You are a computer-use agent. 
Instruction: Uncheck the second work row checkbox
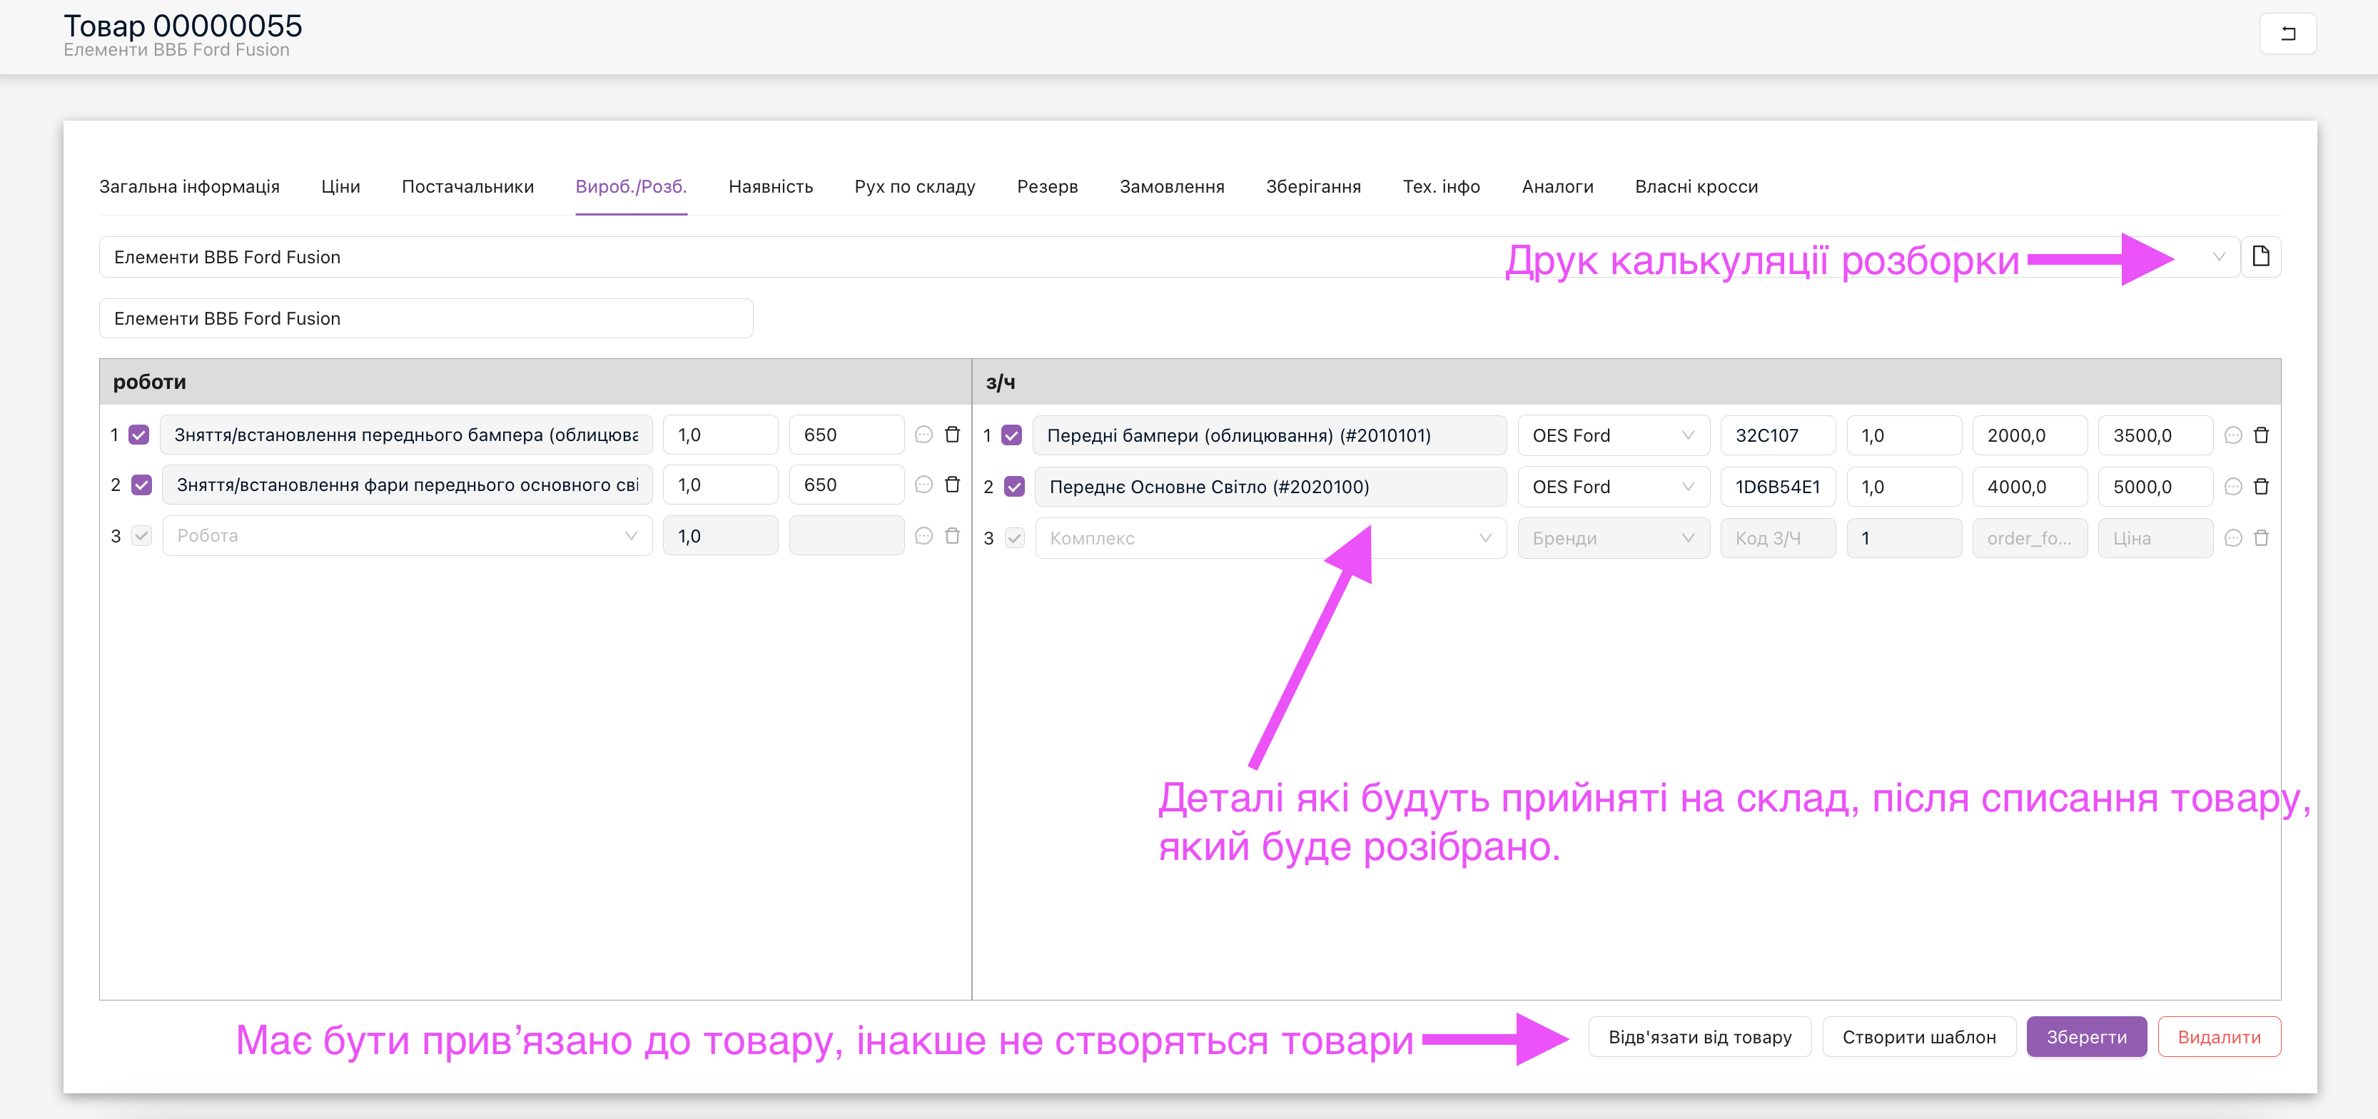[141, 485]
